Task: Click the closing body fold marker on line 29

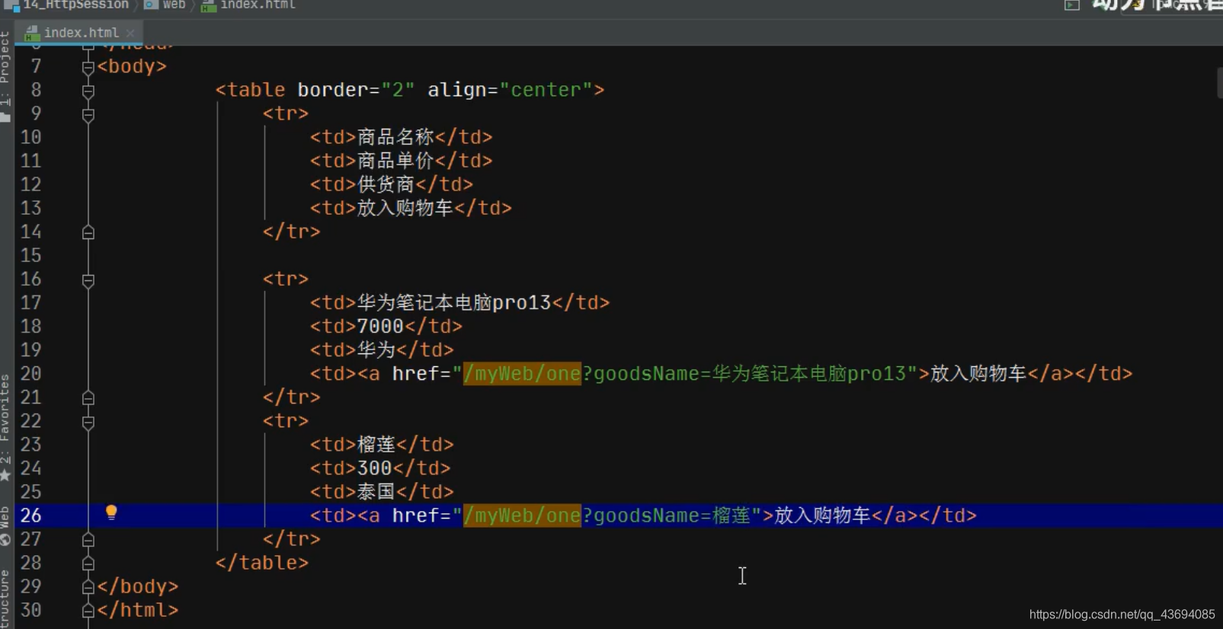Action: [x=88, y=586]
